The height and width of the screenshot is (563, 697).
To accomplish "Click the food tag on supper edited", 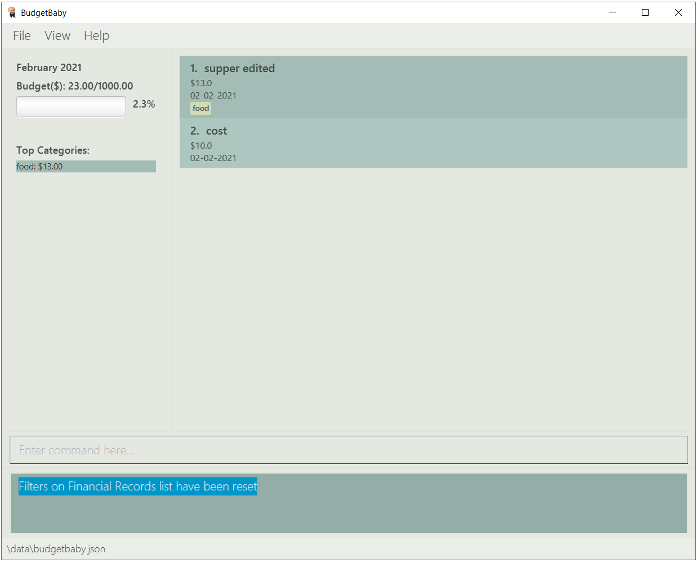I will [x=200, y=108].
